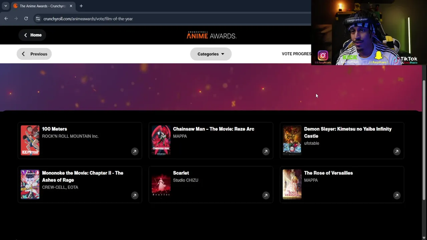This screenshot has width=427, height=240.
Task: Click Mononoke the Movie poster thumbnail
Action: click(30, 184)
